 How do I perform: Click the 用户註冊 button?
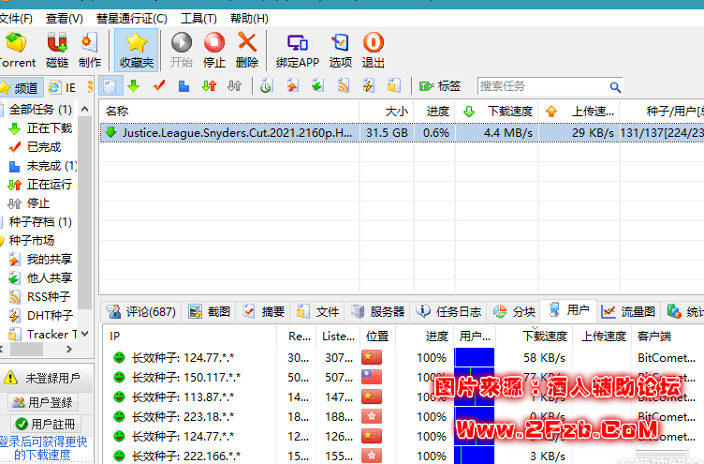point(46,424)
